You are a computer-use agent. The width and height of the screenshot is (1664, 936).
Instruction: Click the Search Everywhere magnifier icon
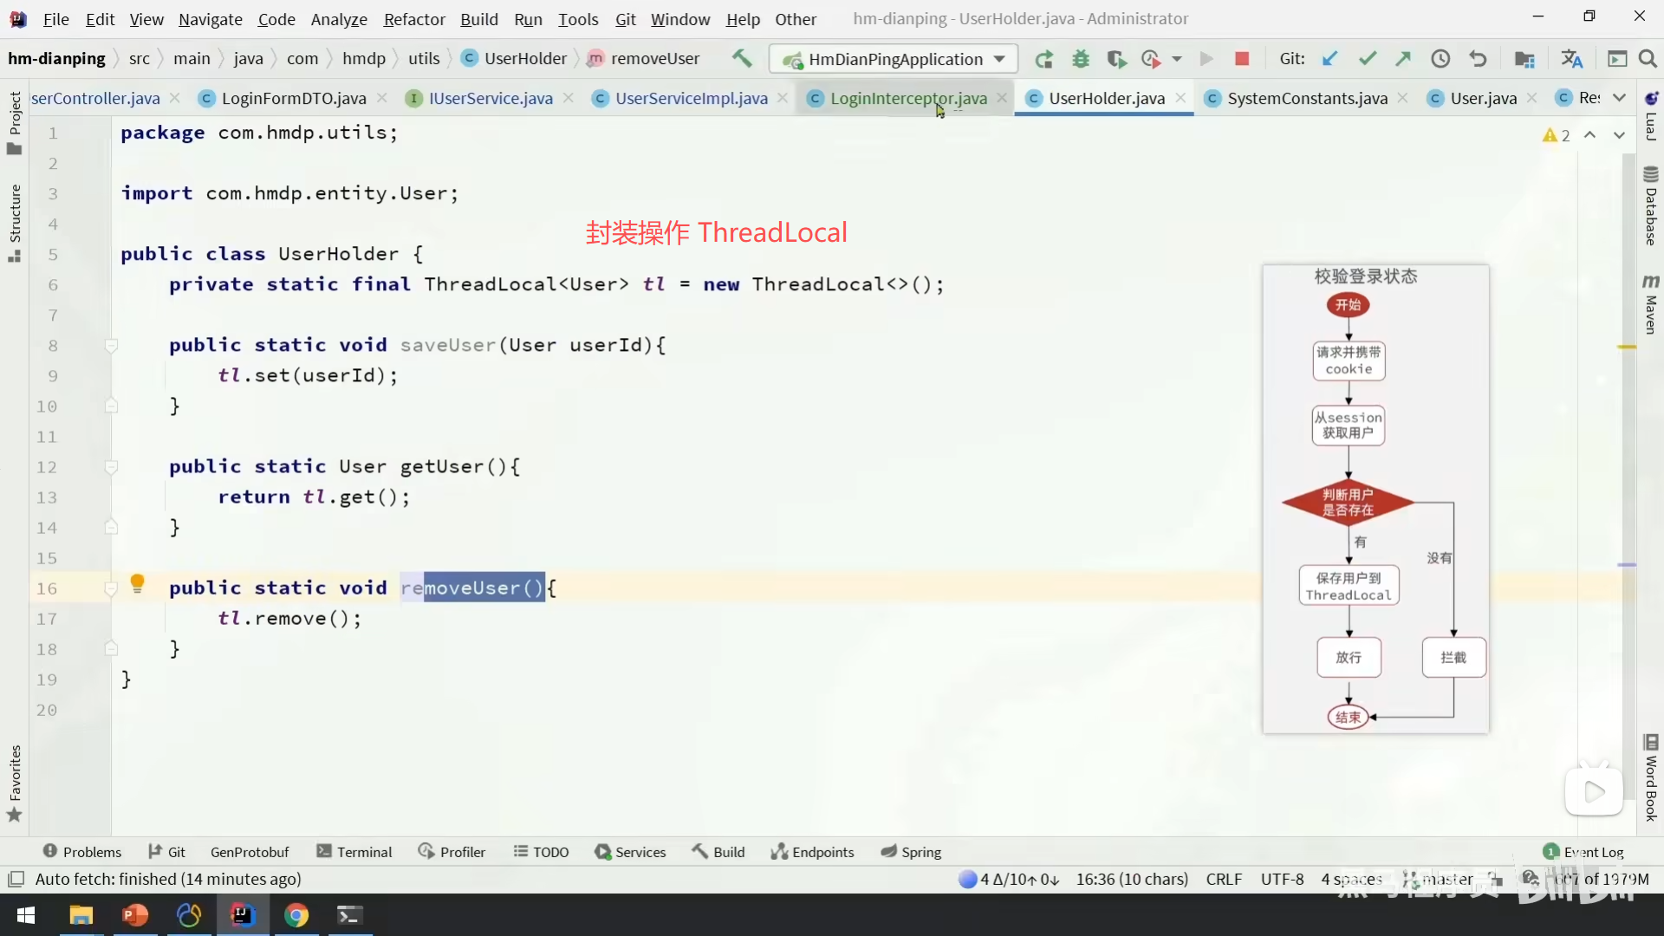tap(1648, 59)
